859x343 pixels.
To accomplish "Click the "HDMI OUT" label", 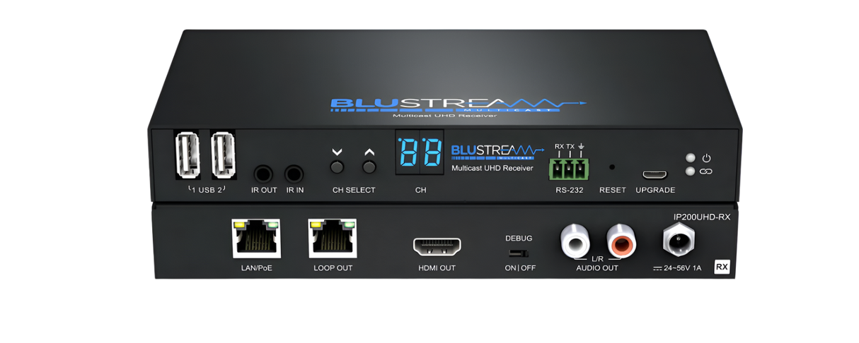I will (x=437, y=268).
